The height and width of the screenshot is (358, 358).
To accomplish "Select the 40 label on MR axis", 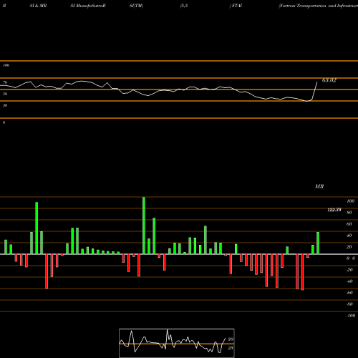I will click(x=349, y=236).
